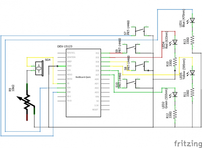Click the R13 330Ω resistor symbol
Viewport: 202px width, 148px height.
[192, 41]
